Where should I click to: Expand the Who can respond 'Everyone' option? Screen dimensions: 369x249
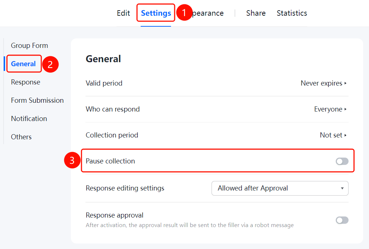point(330,109)
